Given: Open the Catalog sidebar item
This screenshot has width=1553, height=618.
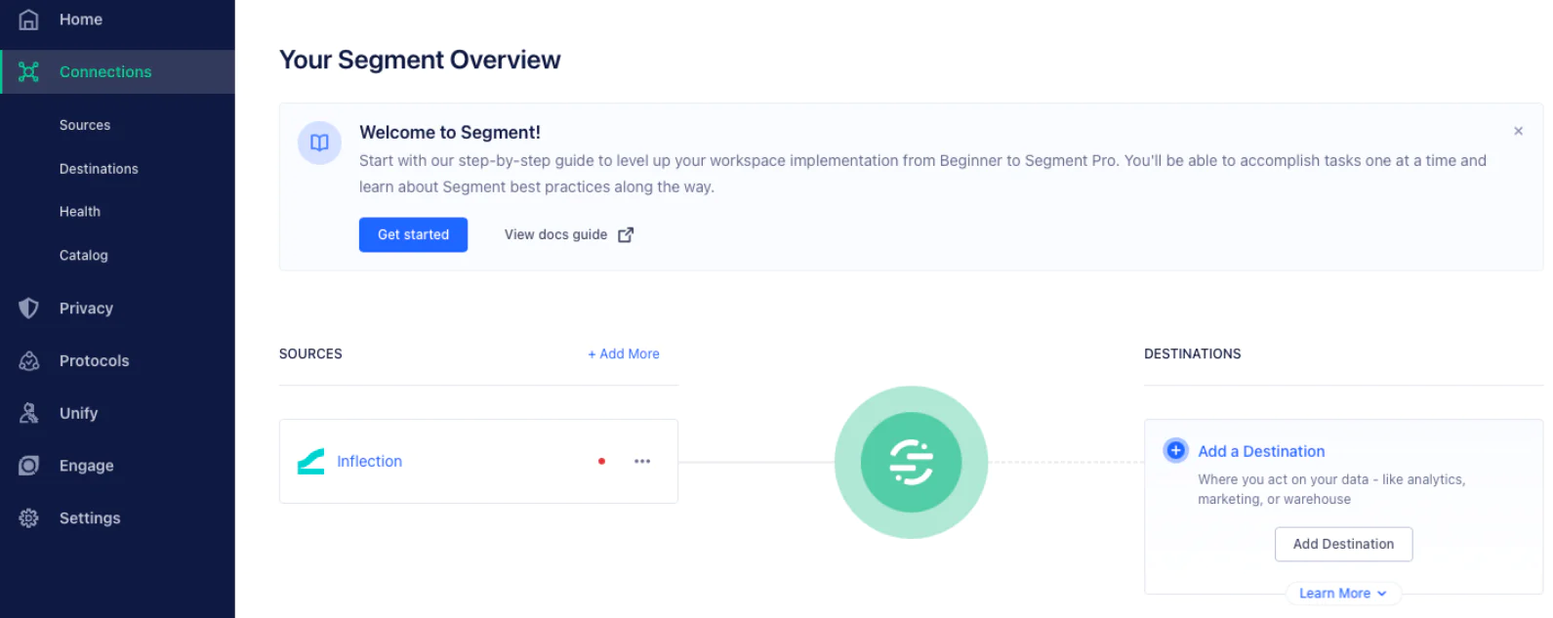Looking at the screenshot, I should pyautogui.click(x=84, y=256).
